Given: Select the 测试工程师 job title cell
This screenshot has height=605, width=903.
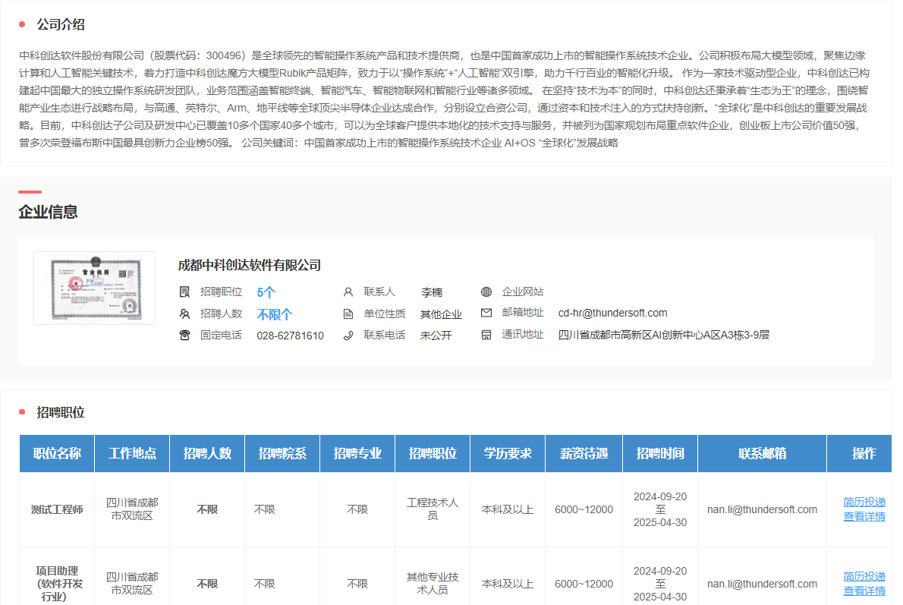Looking at the screenshot, I should (57, 509).
